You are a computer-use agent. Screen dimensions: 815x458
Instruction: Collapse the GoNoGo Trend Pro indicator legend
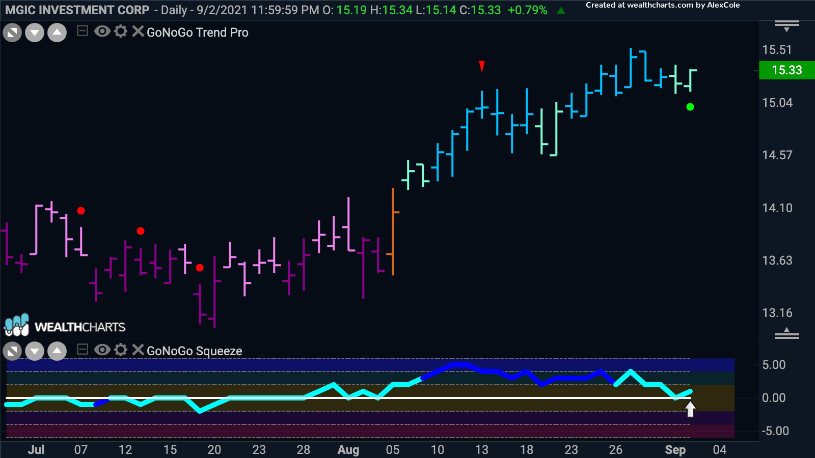click(83, 32)
